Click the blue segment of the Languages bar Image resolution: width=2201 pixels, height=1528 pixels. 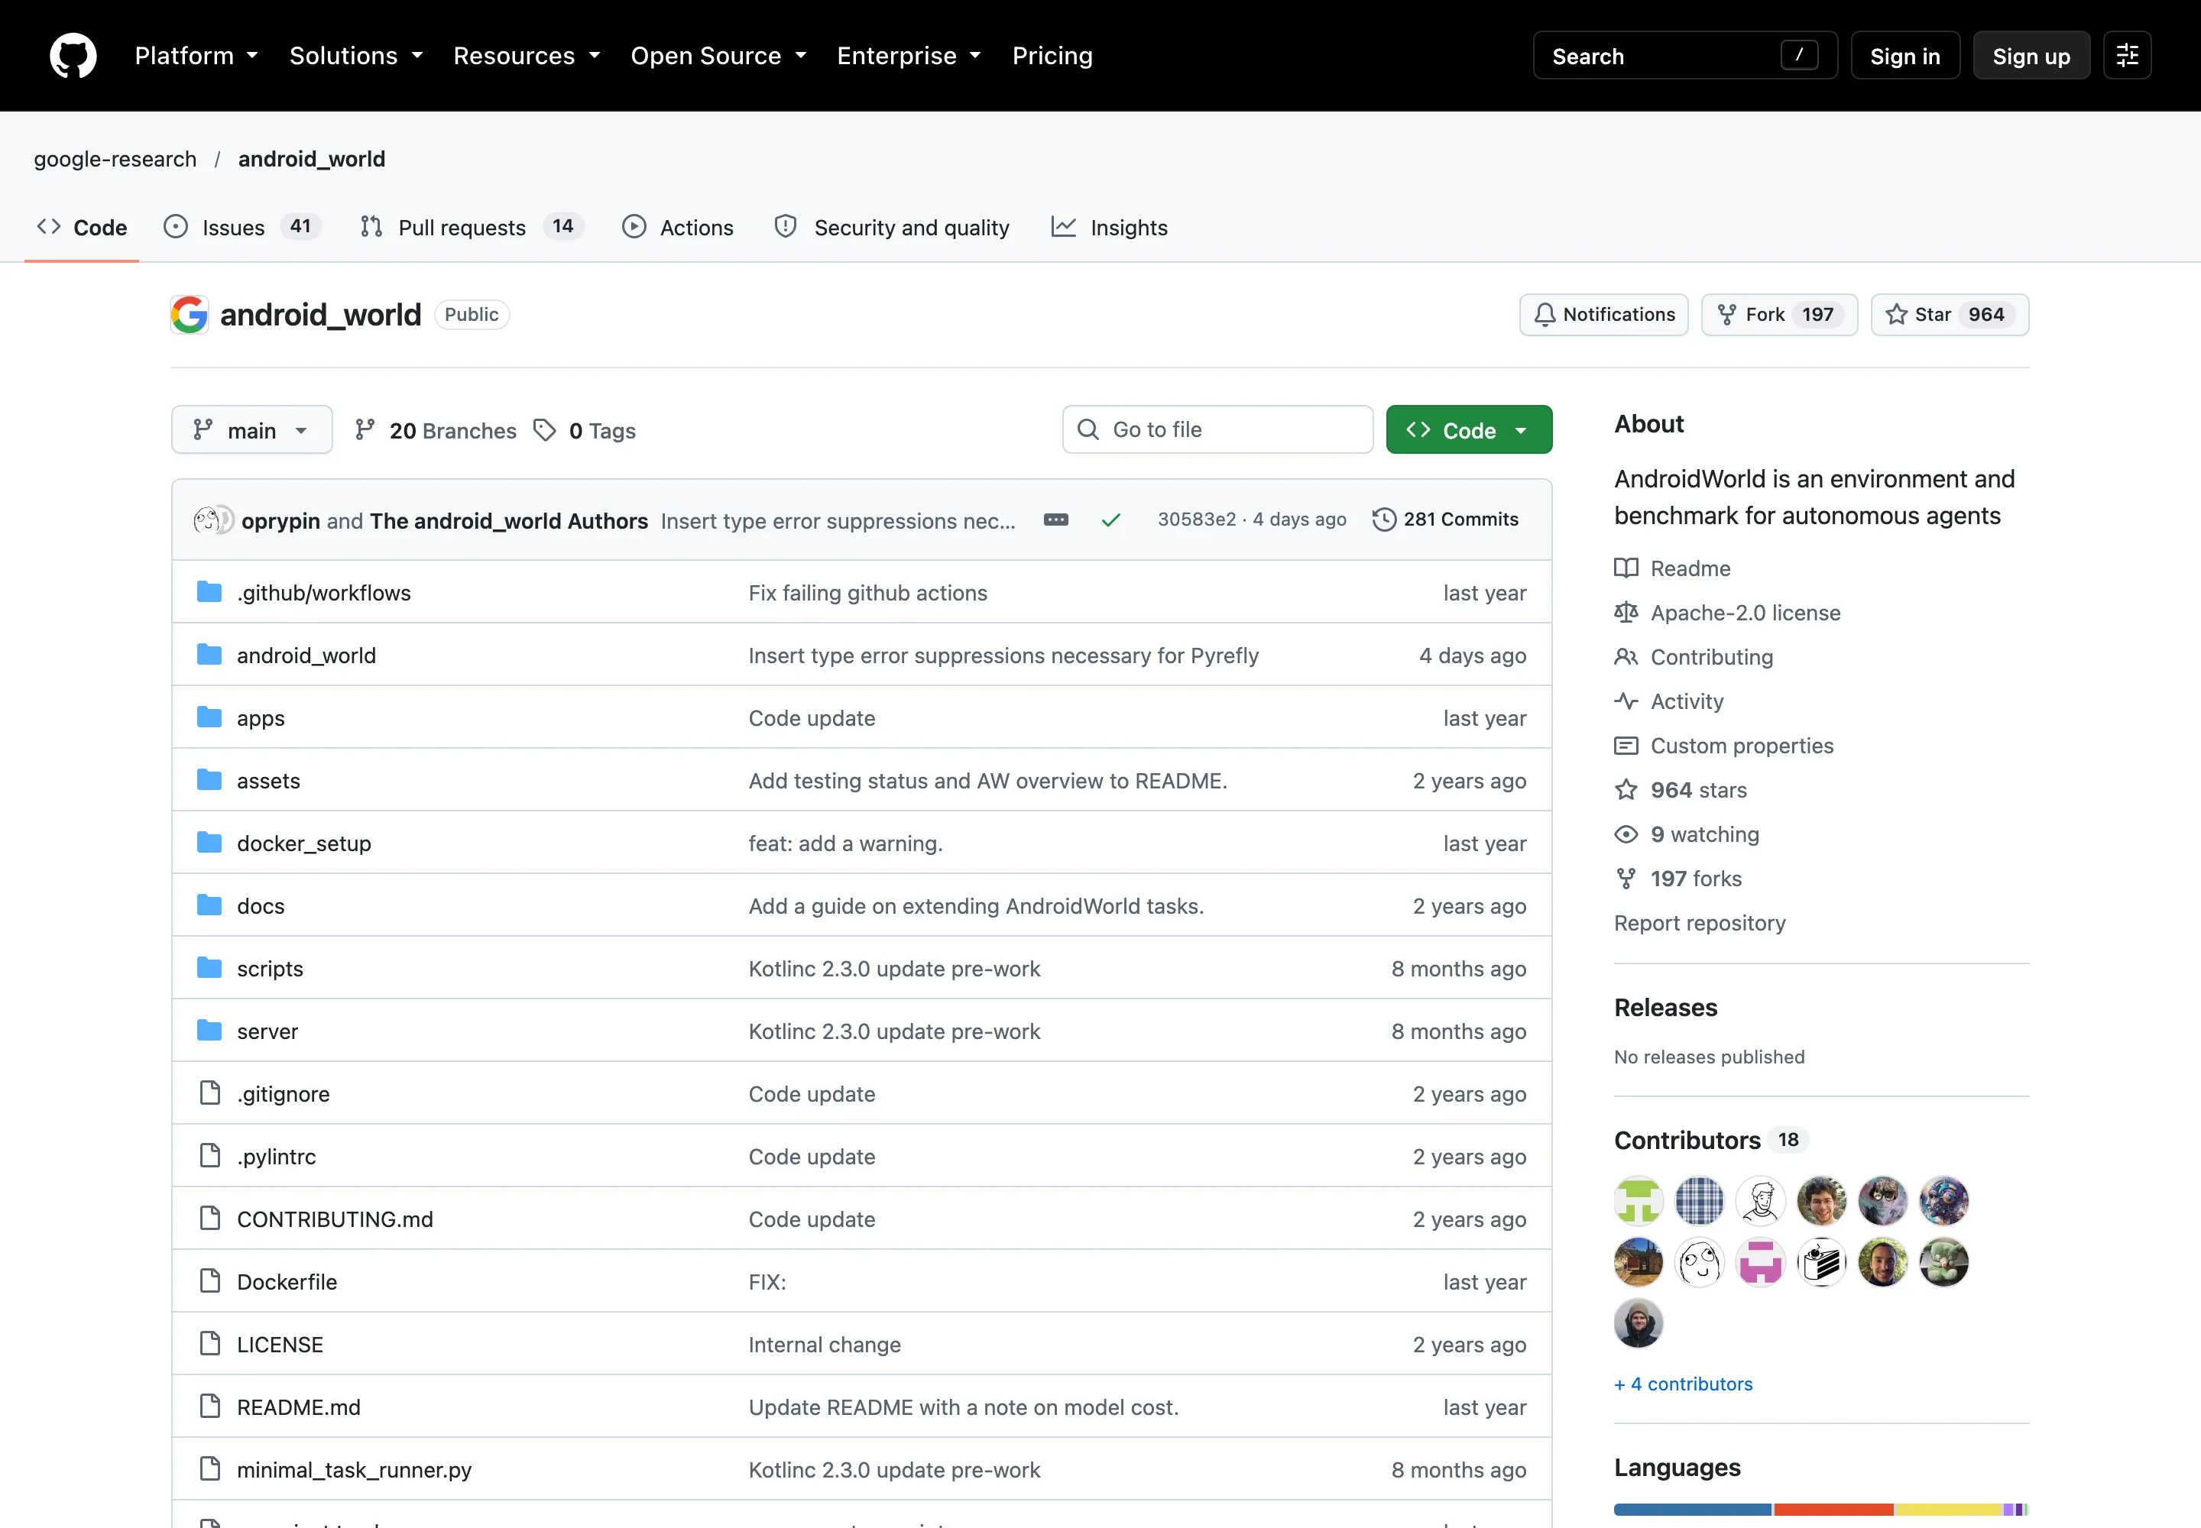point(1693,1510)
